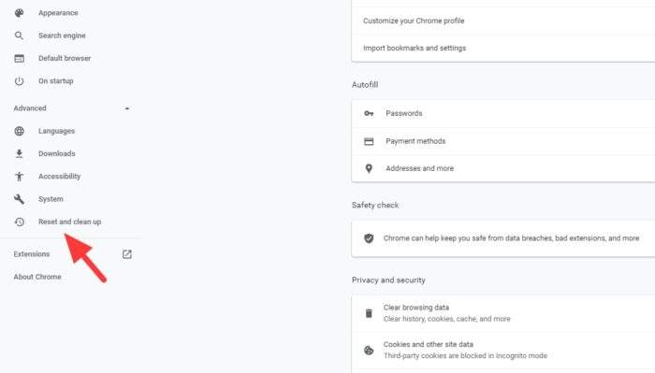Open Addresses and more settings
The height and width of the screenshot is (373, 655).
503,168
